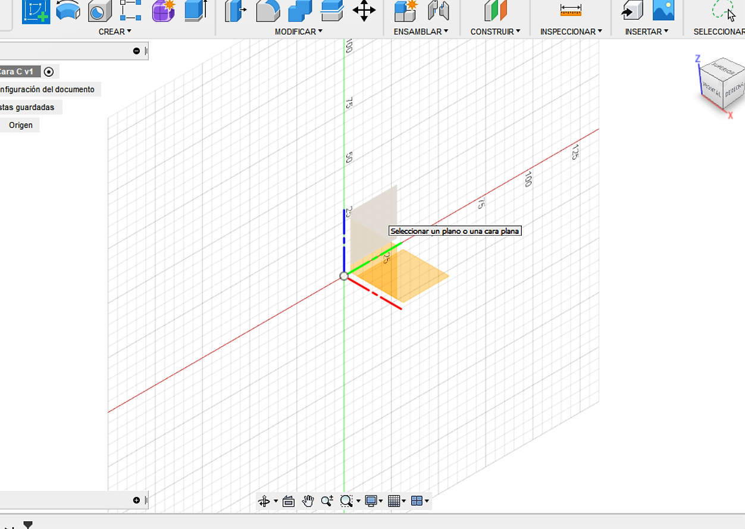Select the Press Pull tool
The width and height of the screenshot is (745, 529).
[236, 11]
